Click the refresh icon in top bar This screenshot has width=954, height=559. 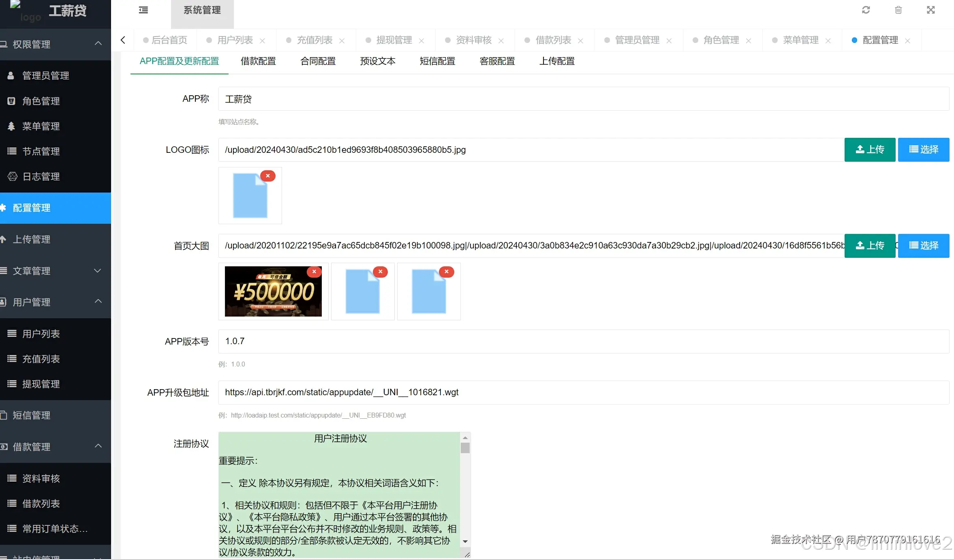[866, 10]
